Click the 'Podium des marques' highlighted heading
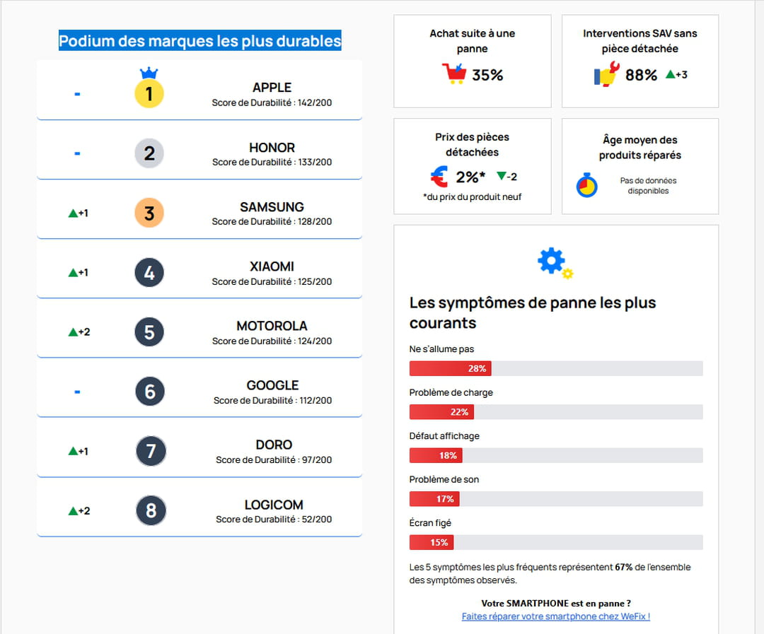The image size is (764, 634). pos(199,41)
